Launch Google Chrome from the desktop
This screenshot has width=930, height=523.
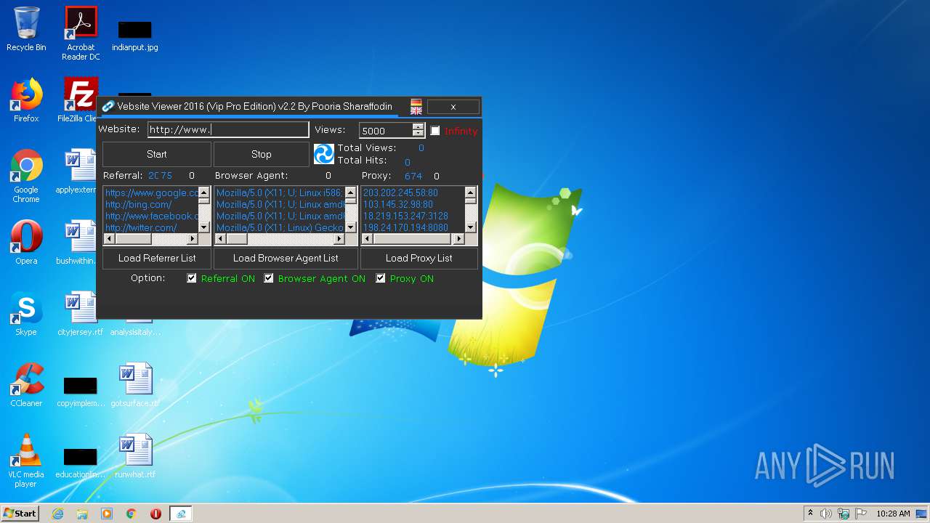26,176
